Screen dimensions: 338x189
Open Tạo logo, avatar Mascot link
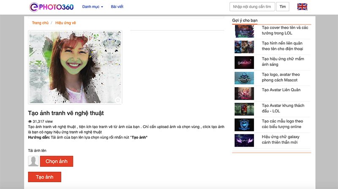pos(281,77)
